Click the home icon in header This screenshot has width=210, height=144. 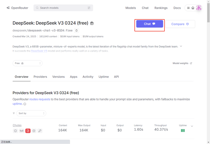coord(193,8)
